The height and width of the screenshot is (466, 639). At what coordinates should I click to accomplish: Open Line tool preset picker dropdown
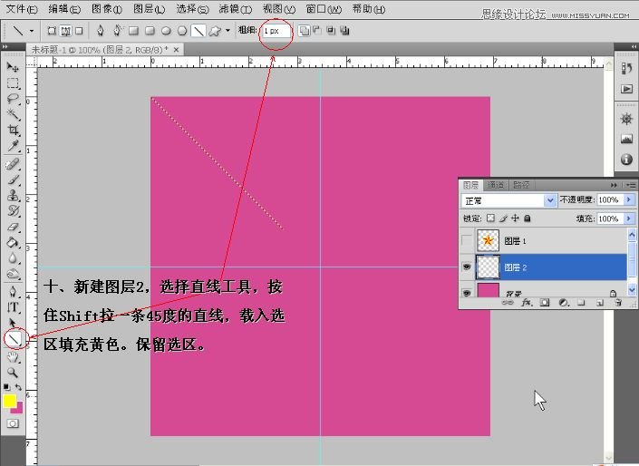(32, 31)
